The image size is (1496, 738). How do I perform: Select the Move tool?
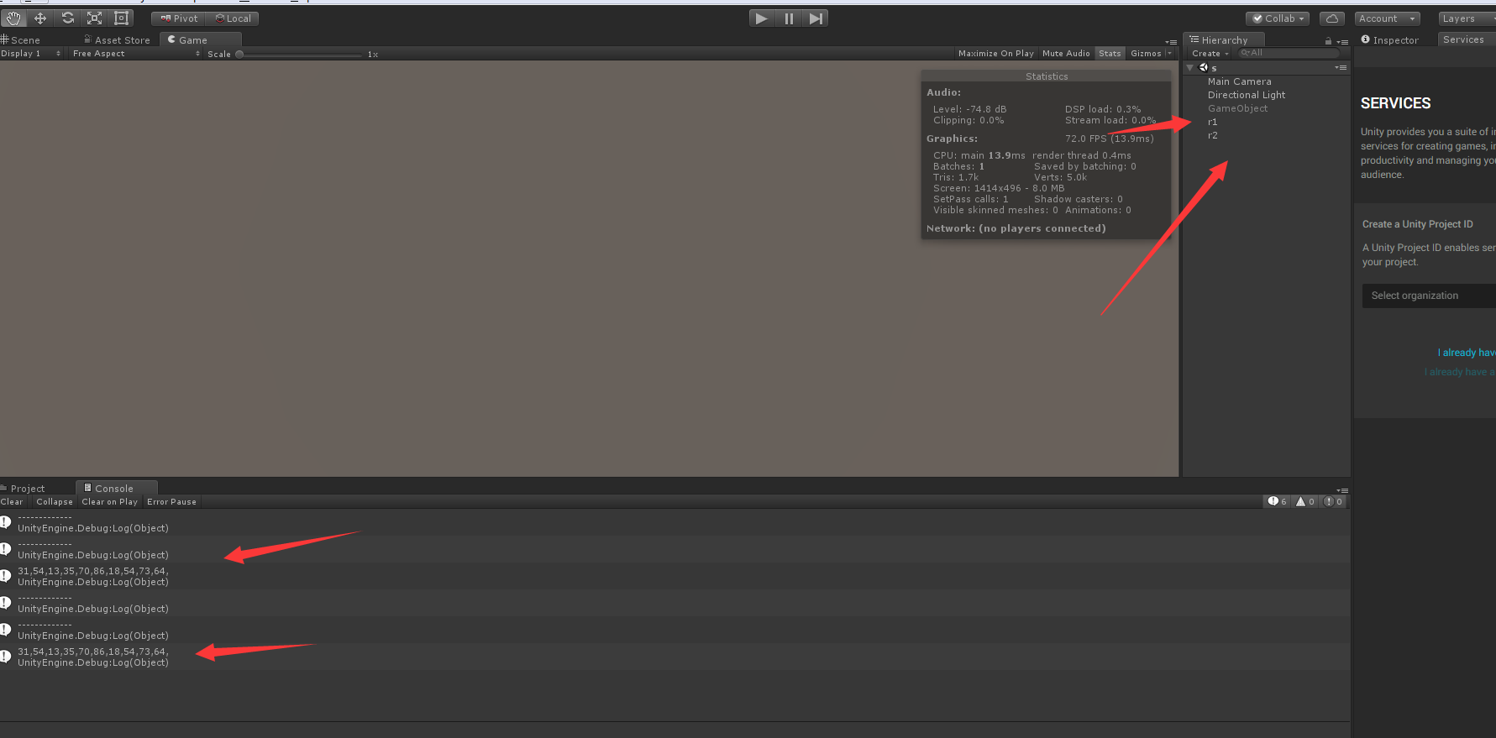click(40, 18)
